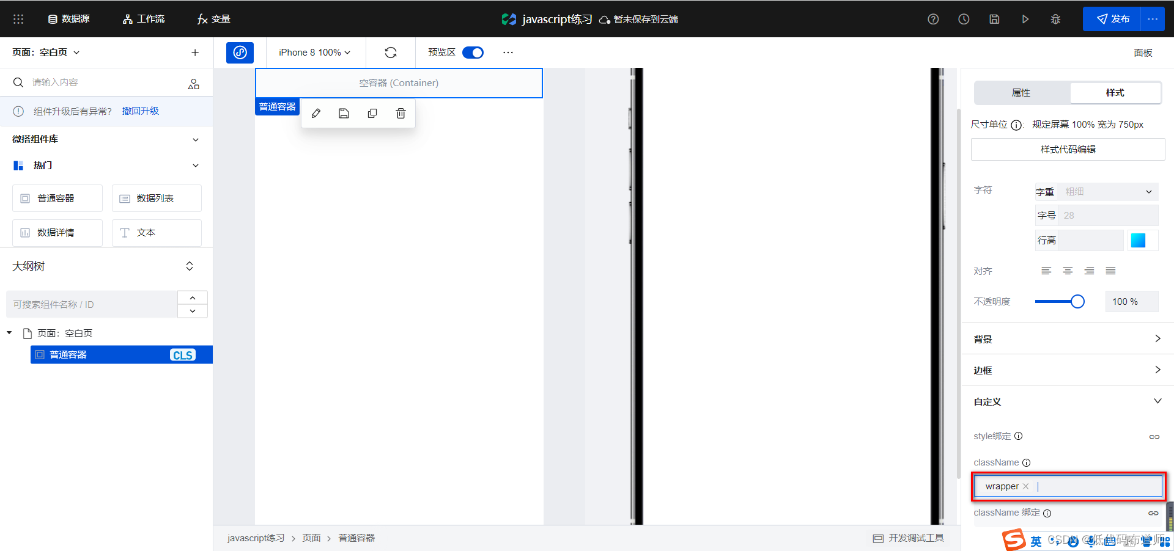1174x551 pixels.
Task: Open more options next to 发布
Action: (x=1153, y=19)
